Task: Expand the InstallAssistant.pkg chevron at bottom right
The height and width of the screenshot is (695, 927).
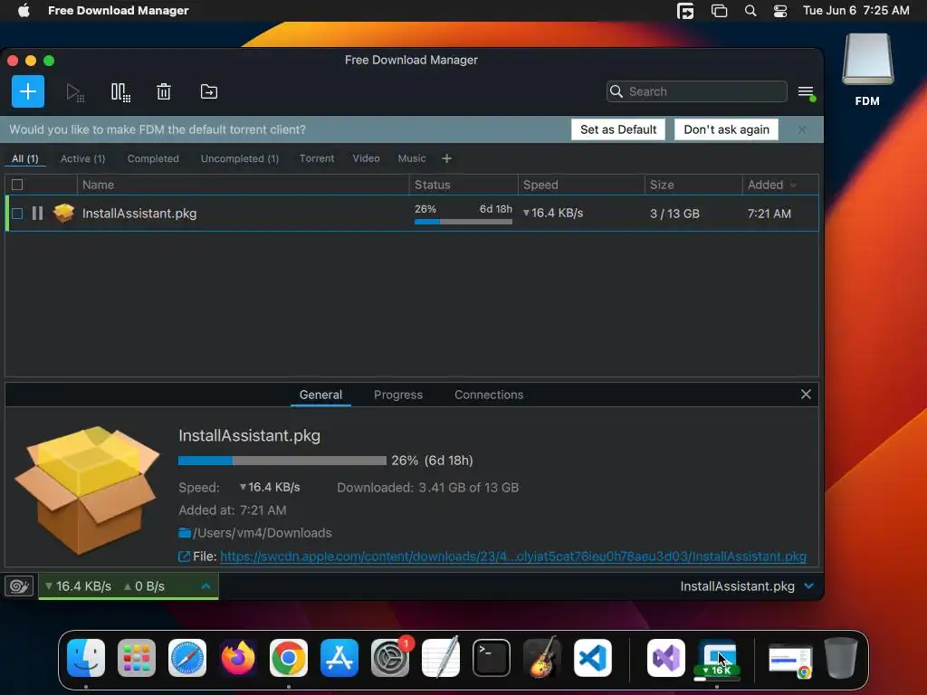Action: pyautogui.click(x=808, y=586)
